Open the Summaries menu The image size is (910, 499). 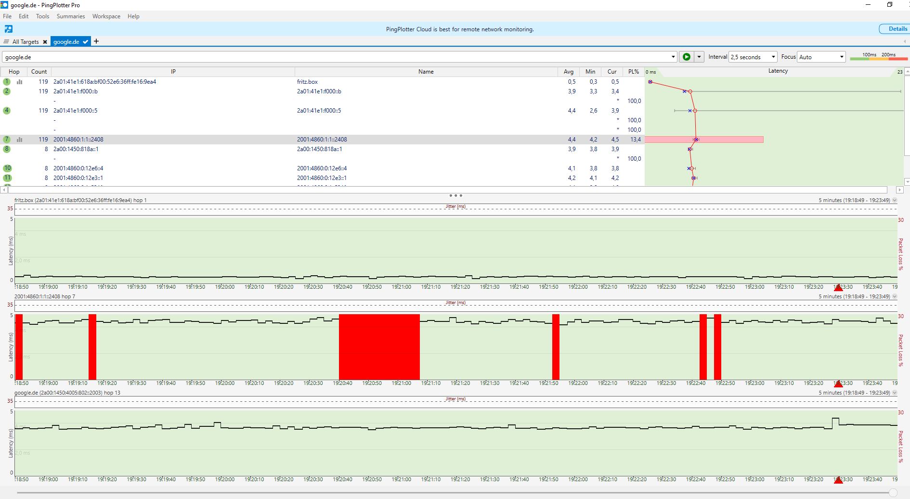pyautogui.click(x=71, y=16)
